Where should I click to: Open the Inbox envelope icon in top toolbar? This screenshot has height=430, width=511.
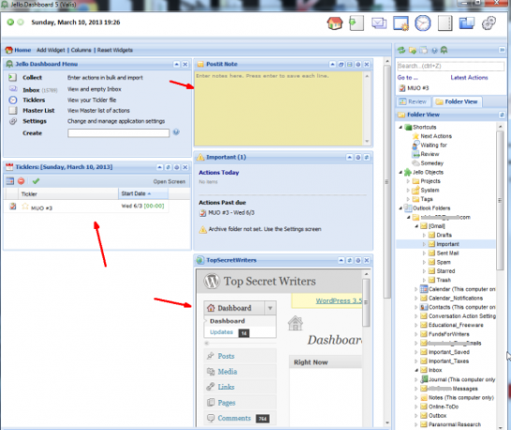tap(379, 23)
